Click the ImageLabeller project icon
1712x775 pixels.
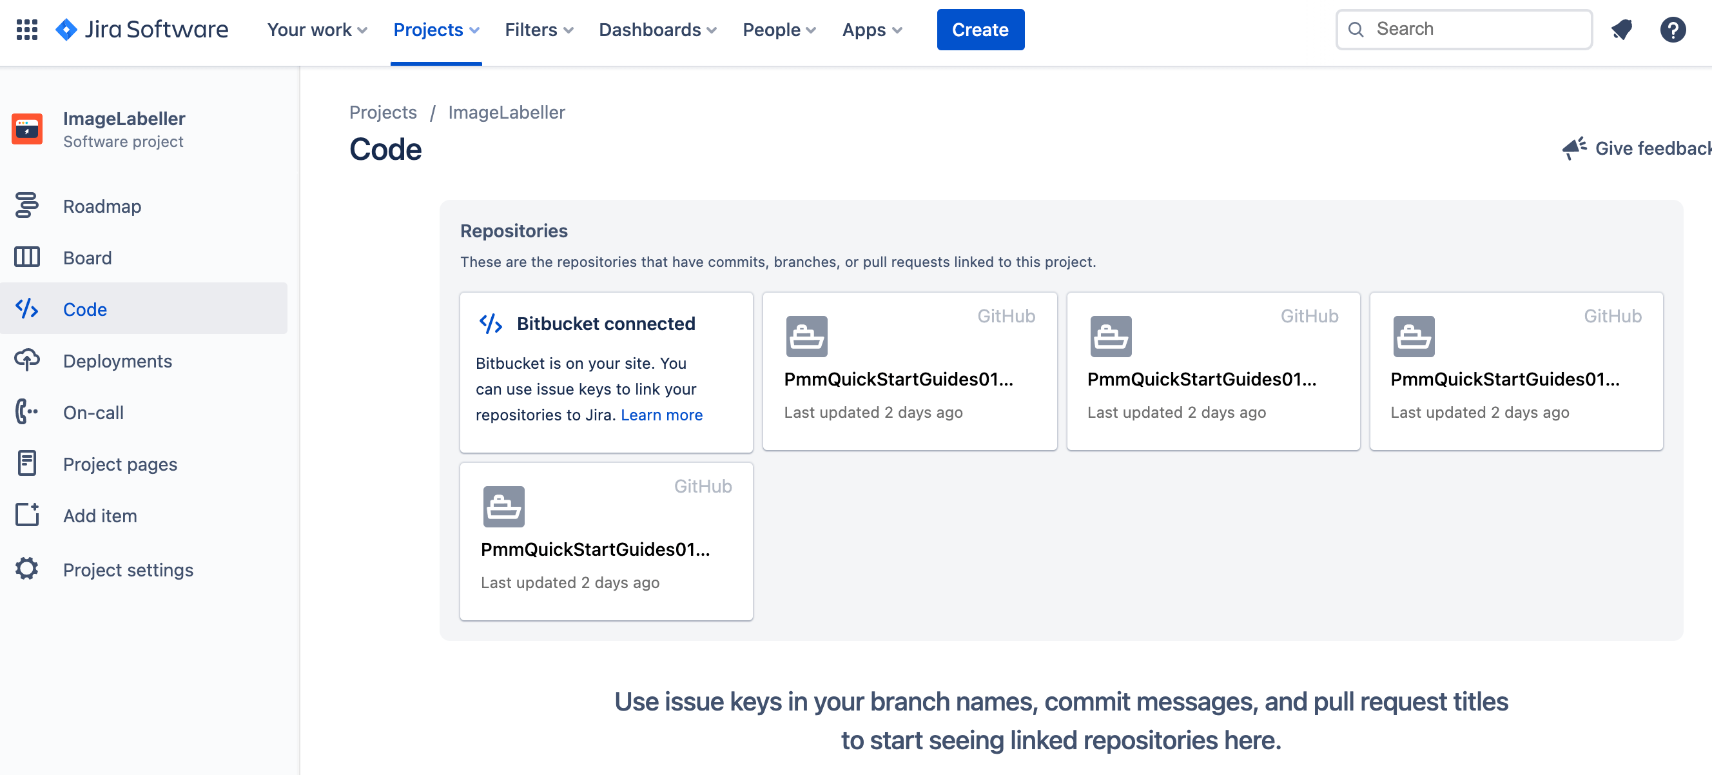coord(27,128)
